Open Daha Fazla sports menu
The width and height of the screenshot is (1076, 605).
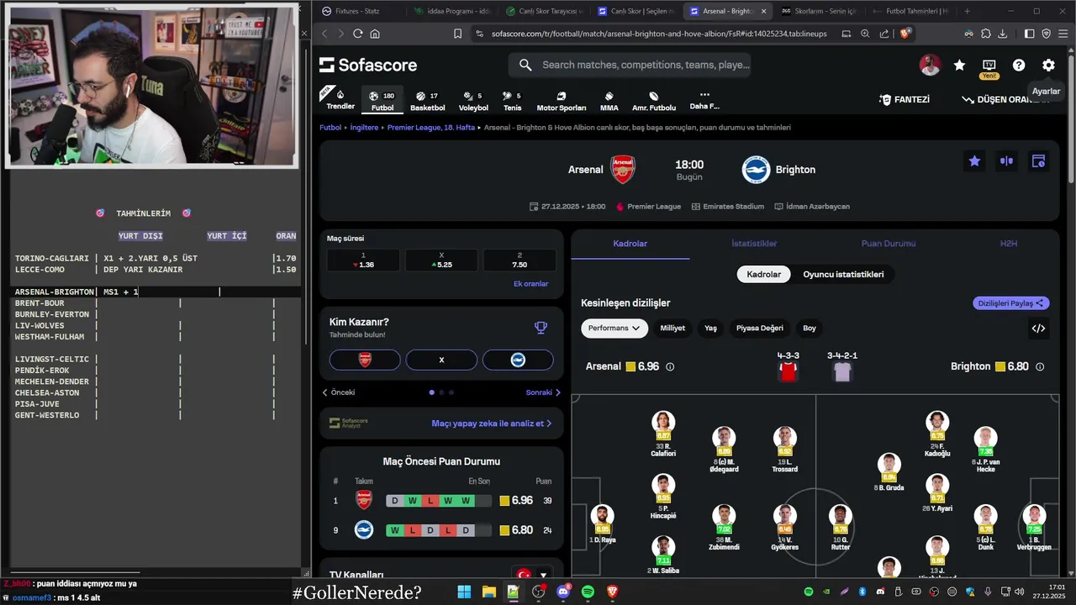704,100
